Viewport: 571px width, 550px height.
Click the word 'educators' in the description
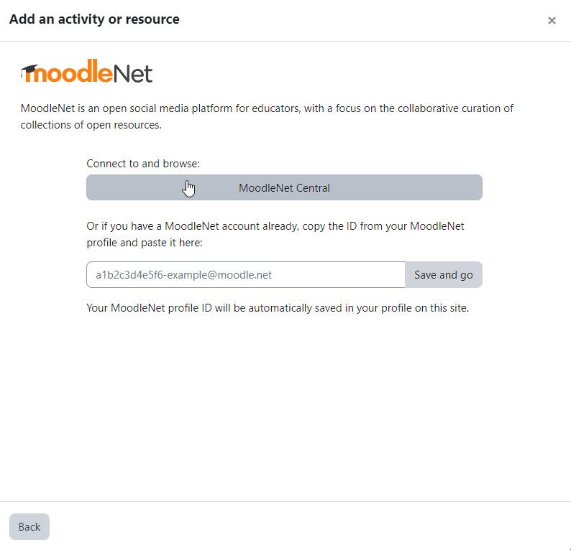click(276, 108)
